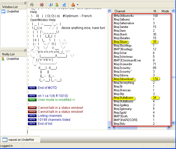This screenshot has height=149, width=176.
Task: Close the Notify List panel
Action: tap(25, 50)
